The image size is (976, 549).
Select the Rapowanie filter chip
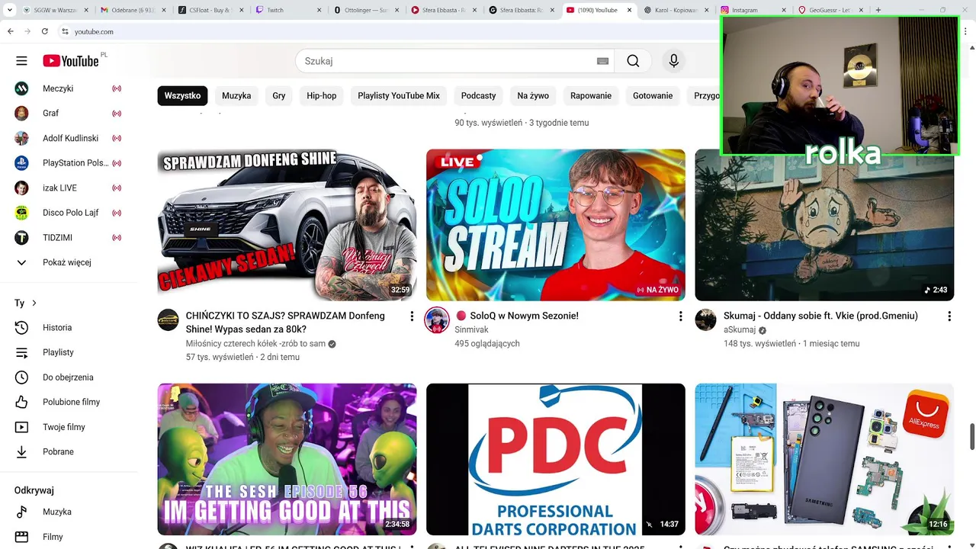pyautogui.click(x=591, y=95)
